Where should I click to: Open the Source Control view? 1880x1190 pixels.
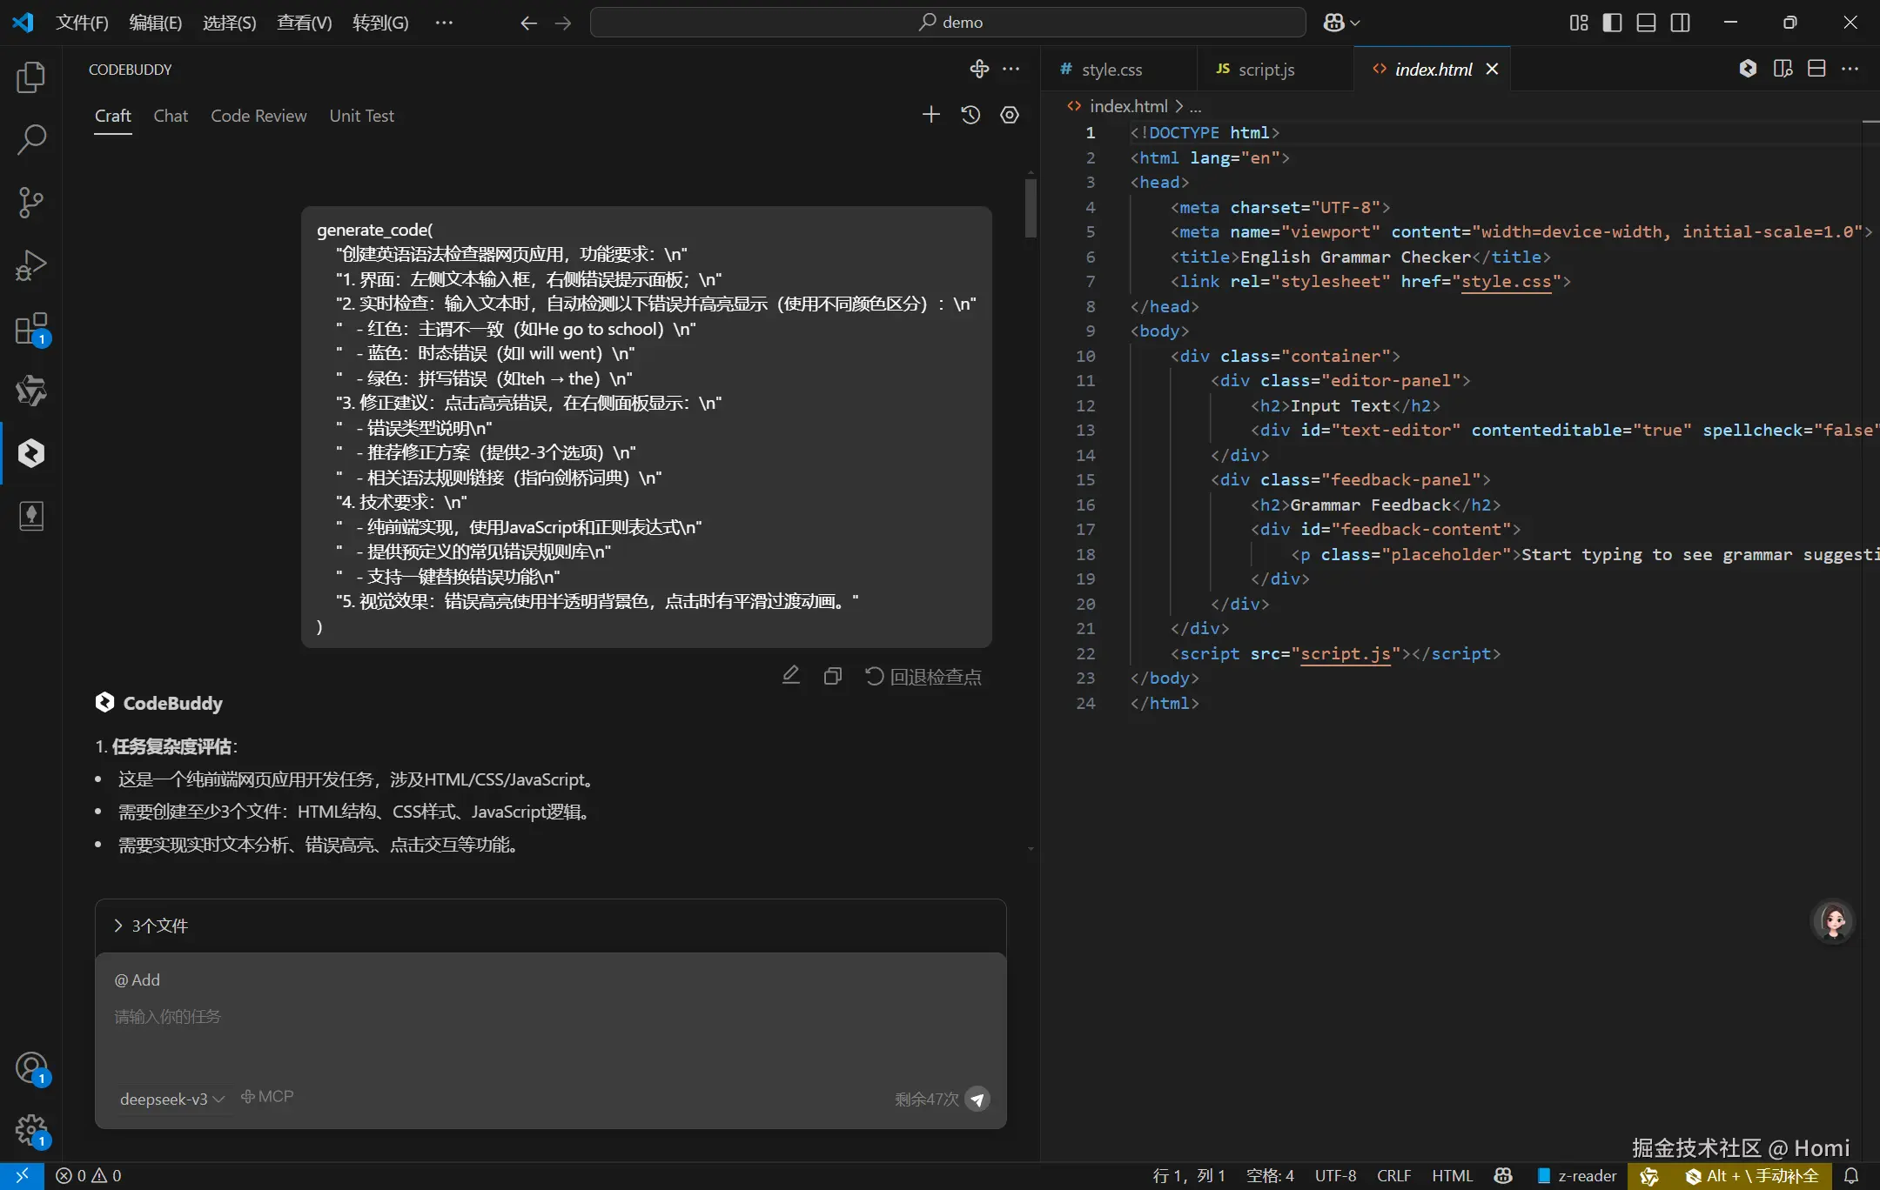tap(31, 202)
